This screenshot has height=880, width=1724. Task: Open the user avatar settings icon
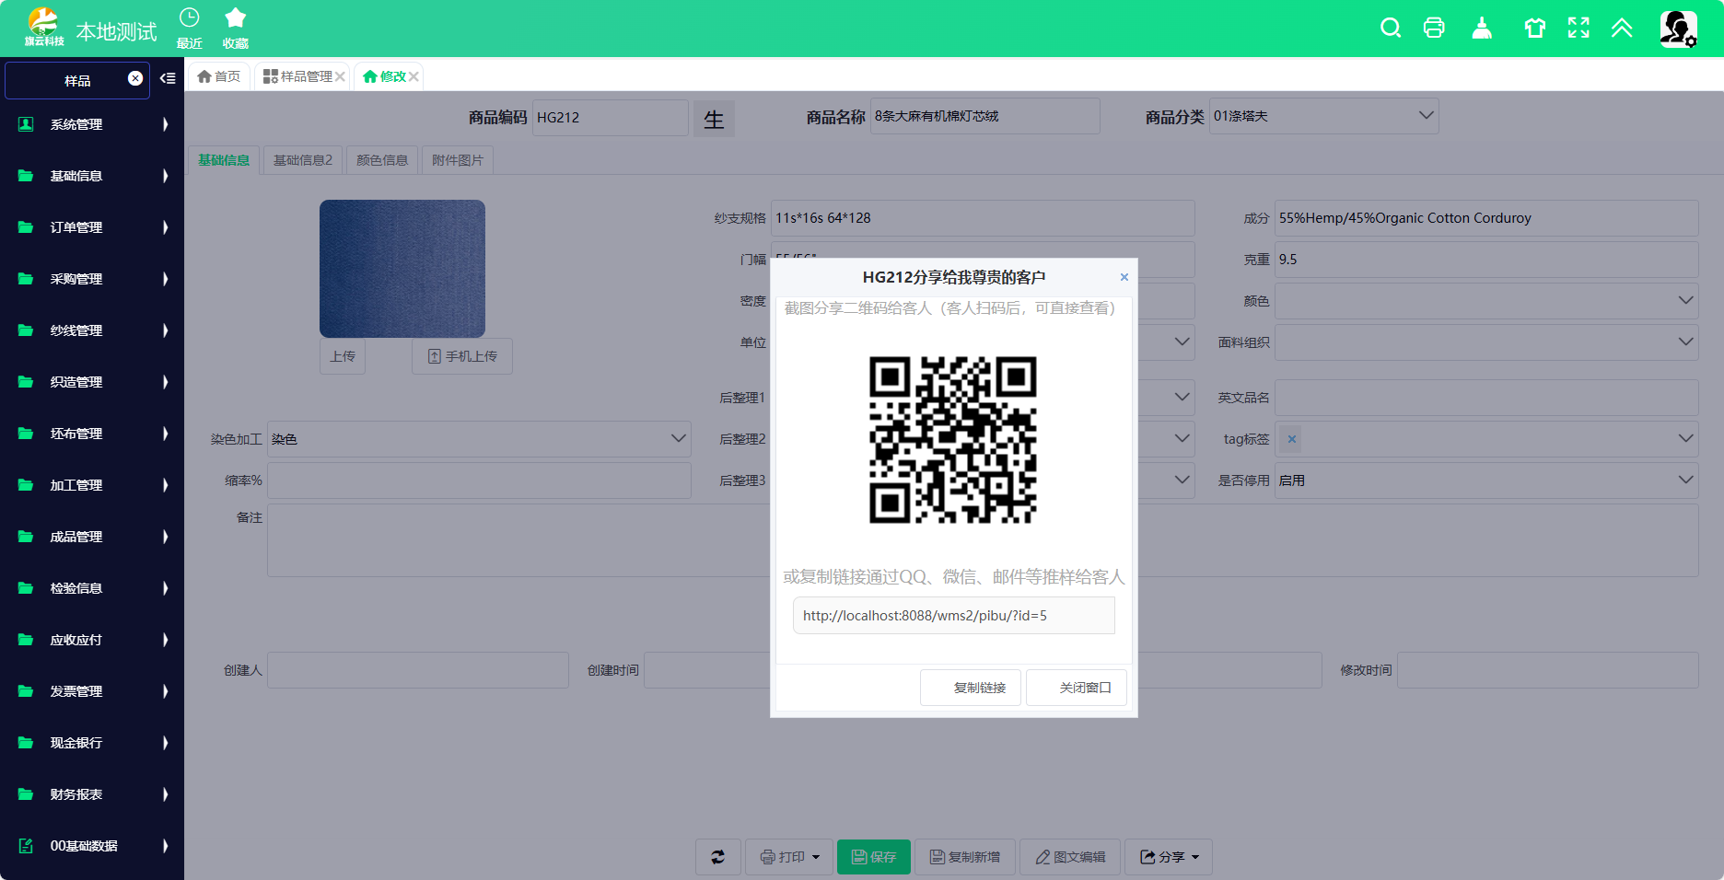pyautogui.click(x=1678, y=29)
